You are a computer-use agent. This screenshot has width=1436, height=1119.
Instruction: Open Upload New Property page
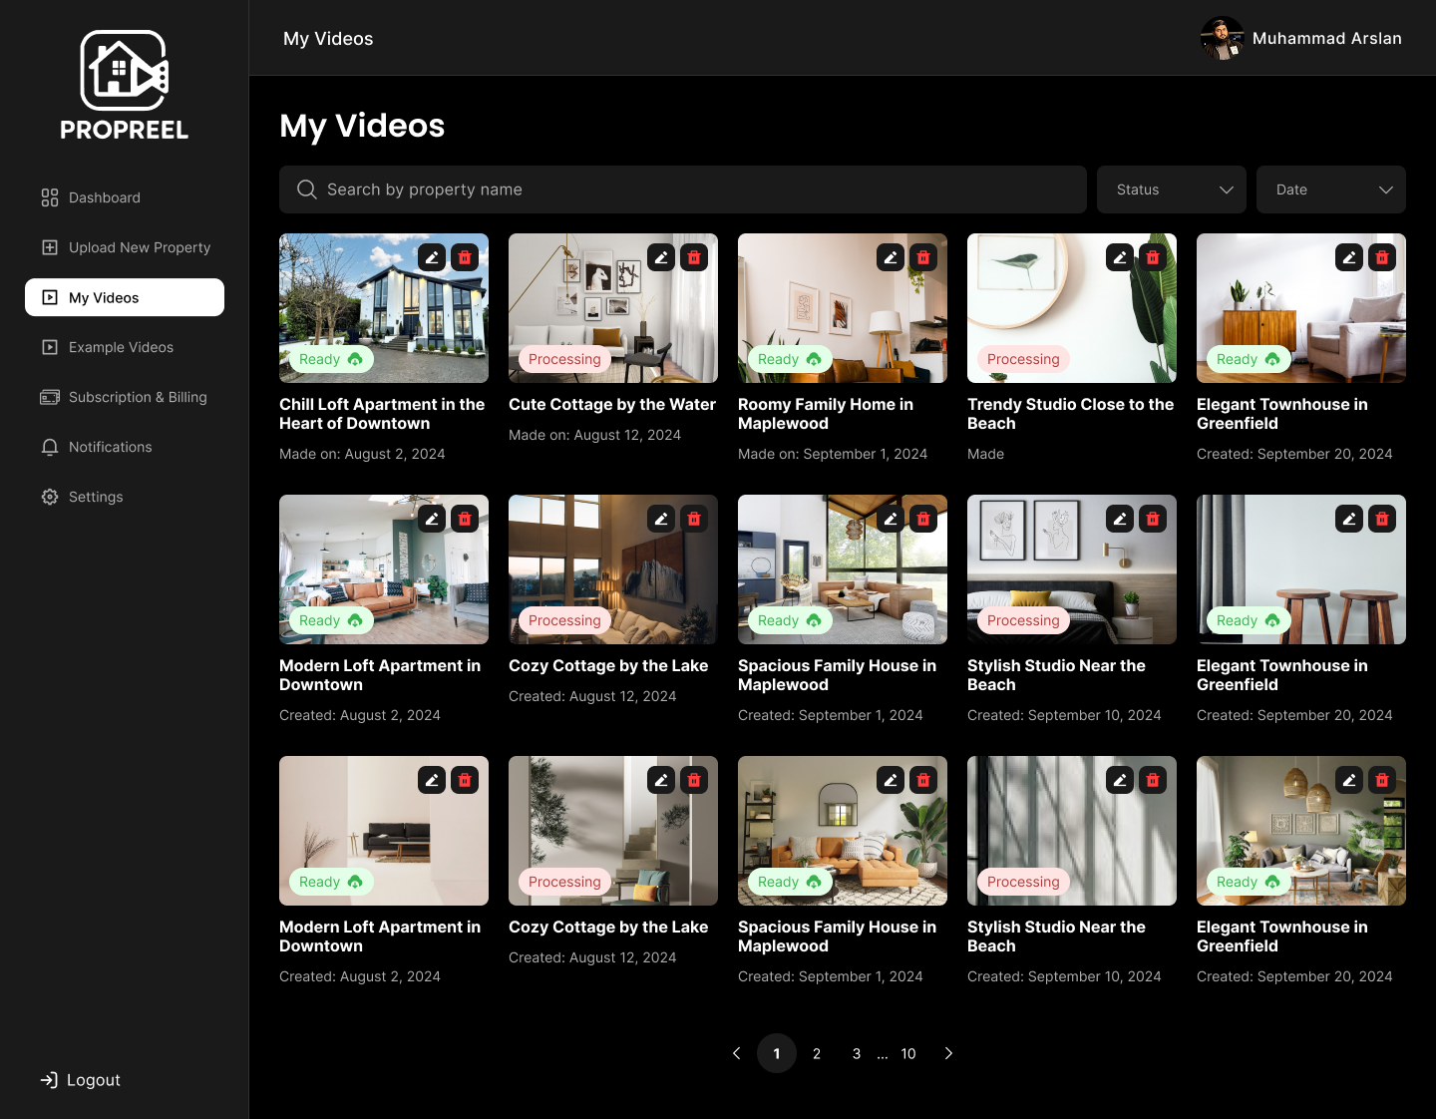point(125,247)
